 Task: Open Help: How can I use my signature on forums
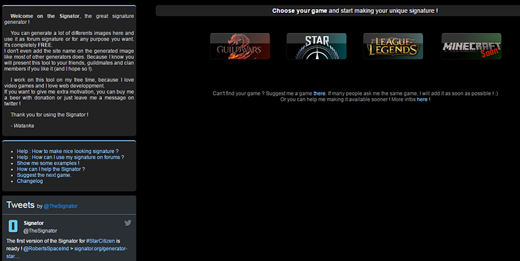70,157
